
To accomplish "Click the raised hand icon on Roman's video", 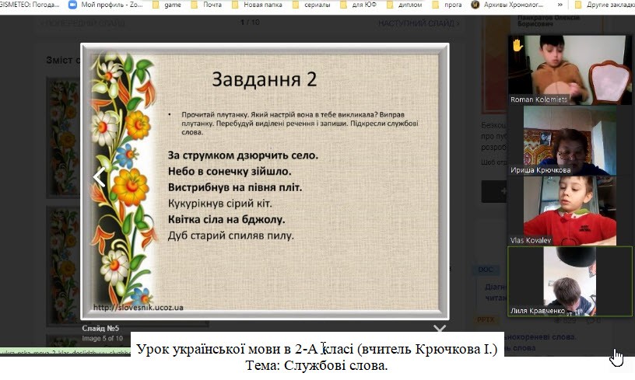I will point(517,46).
